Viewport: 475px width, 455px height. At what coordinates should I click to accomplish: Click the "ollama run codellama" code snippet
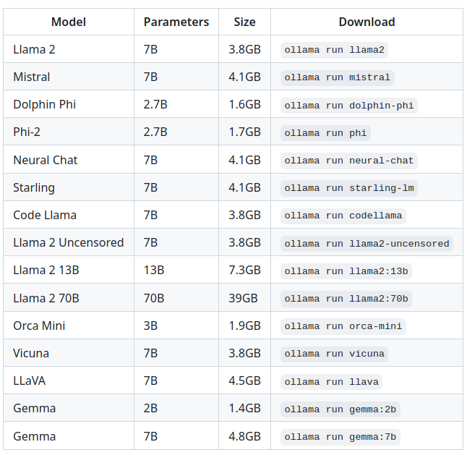pos(343,216)
